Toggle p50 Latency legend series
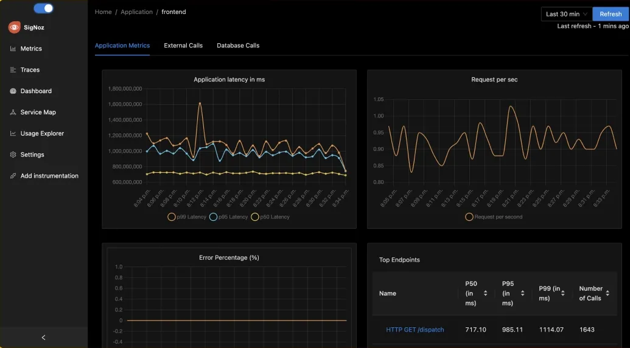The height and width of the screenshot is (348, 630). (270, 217)
